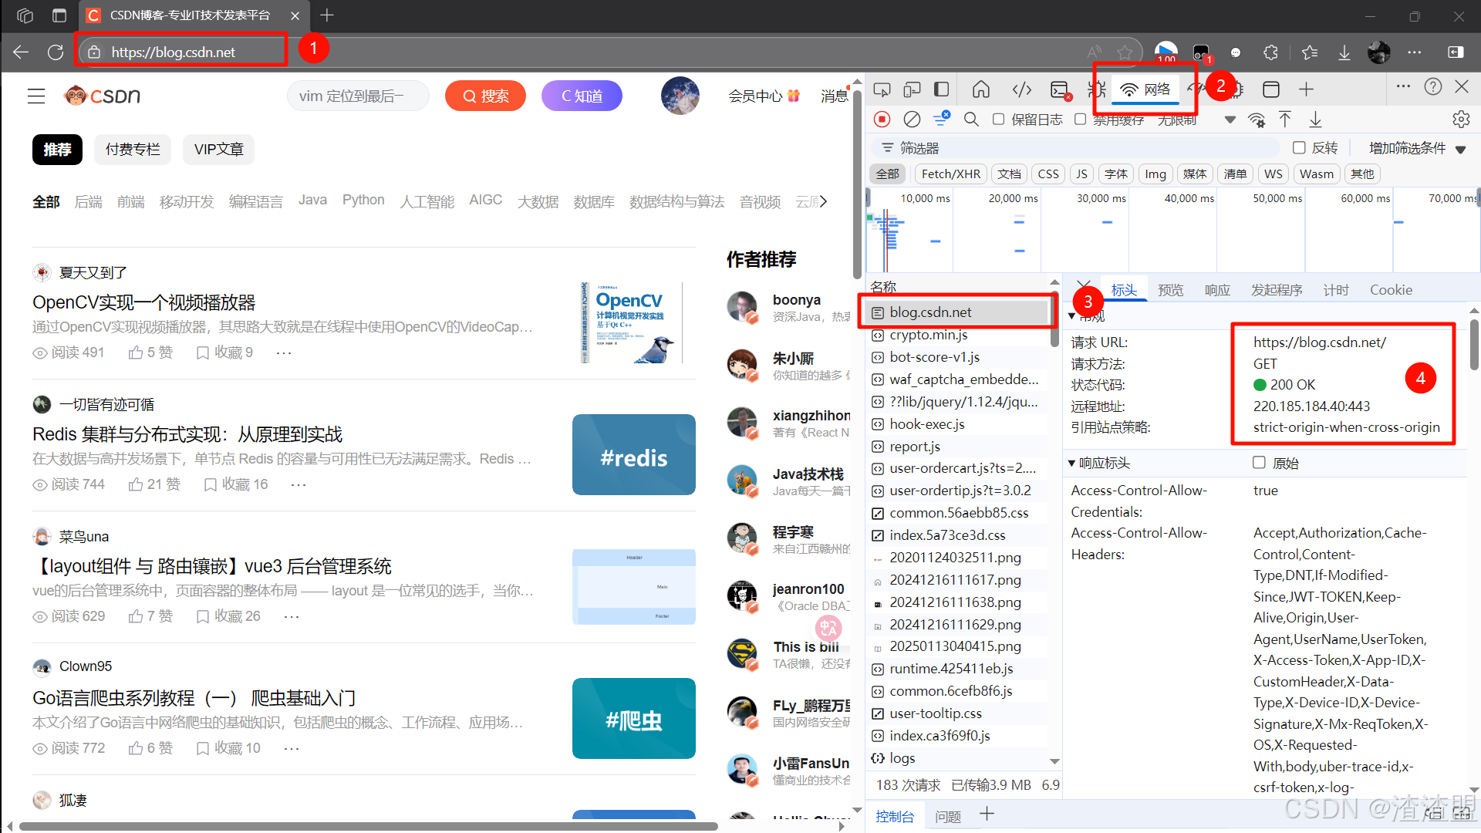Stop recording network log

pyautogui.click(x=882, y=120)
